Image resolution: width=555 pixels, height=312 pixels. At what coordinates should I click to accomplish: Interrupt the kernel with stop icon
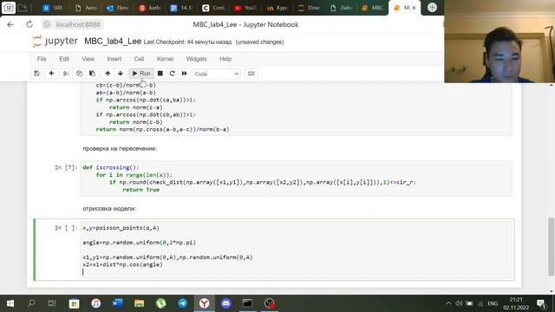160,74
